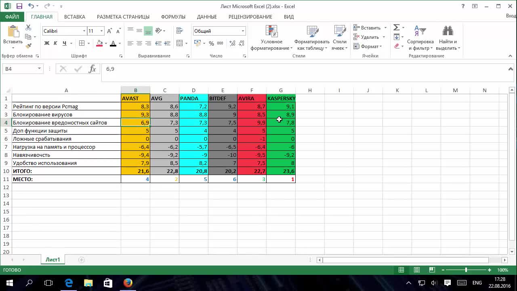Click the Decrease Decimal icon
Image resolution: width=517 pixels, height=291 pixels.
coord(241,43)
